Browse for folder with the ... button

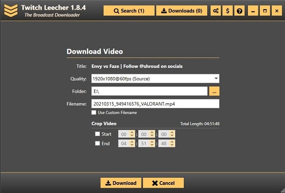tap(214, 91)
